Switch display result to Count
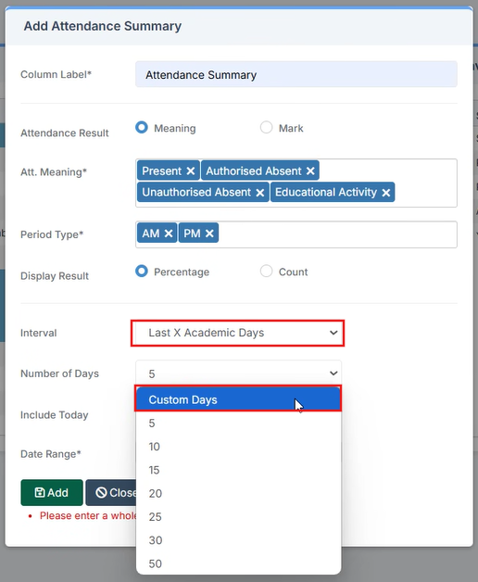The width and height of the screenshot is (478, 582). (266, 271)
